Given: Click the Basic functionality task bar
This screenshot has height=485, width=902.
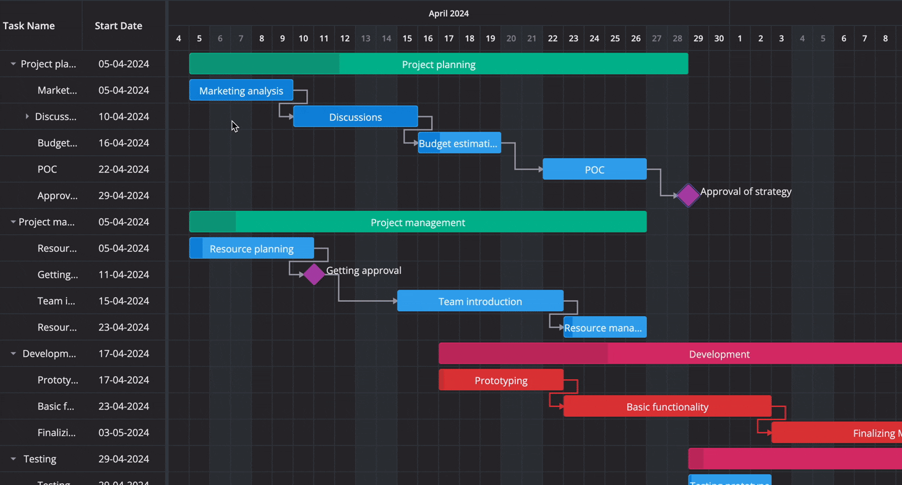Looking at the screenshot, I should (x=667, y=406).
